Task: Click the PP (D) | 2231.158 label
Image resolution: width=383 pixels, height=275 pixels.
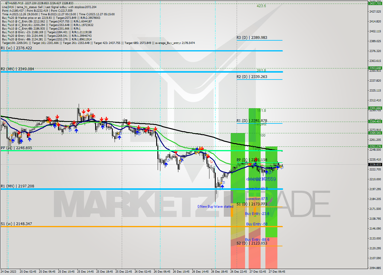Action: (252, 160)
